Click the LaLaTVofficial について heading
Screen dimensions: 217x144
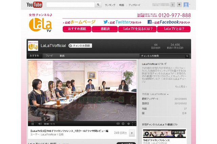coord(154,64)
